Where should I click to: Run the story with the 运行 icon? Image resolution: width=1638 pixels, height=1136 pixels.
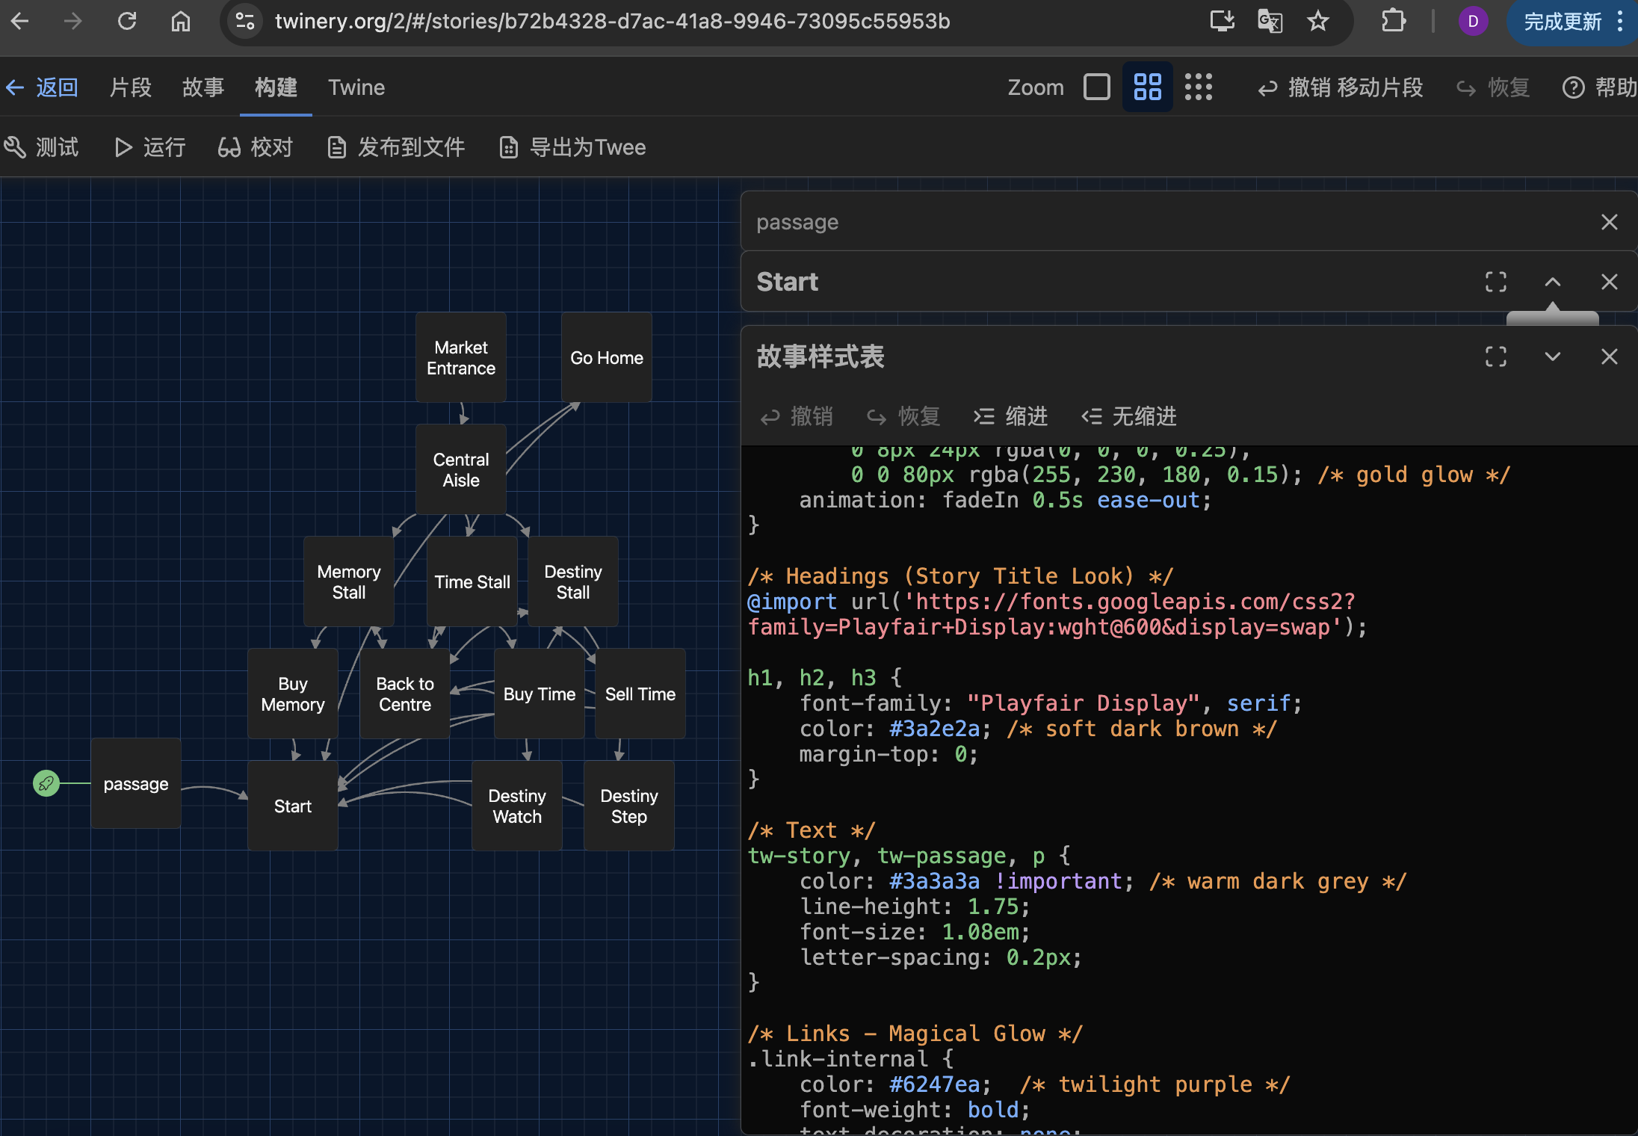click(x=149, y=147)
